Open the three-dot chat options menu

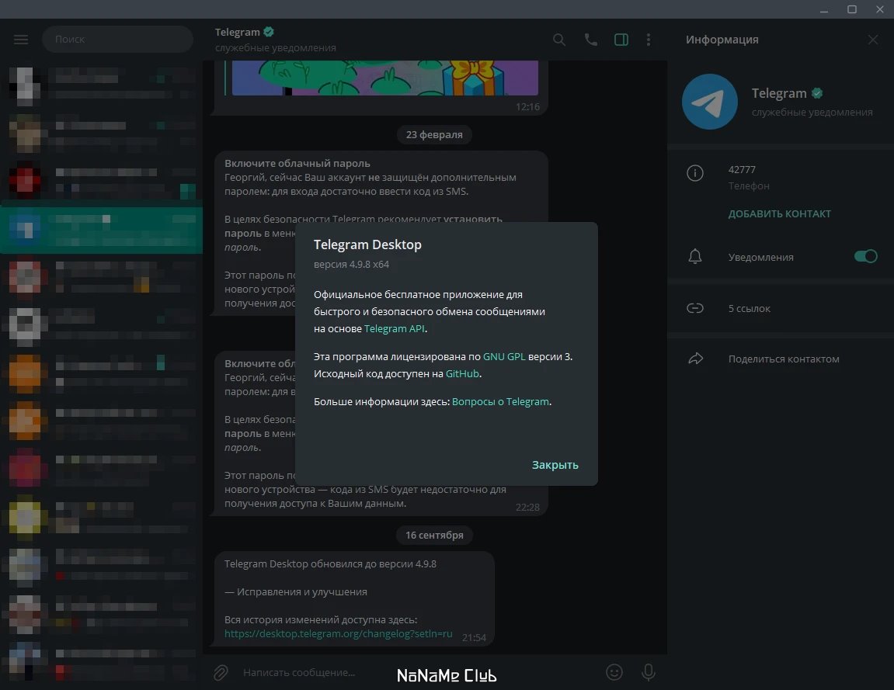point(649,40)
